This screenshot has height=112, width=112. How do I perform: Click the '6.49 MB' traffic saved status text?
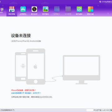click(106, 110)
